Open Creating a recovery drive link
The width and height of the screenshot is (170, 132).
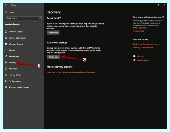[143, 47]
